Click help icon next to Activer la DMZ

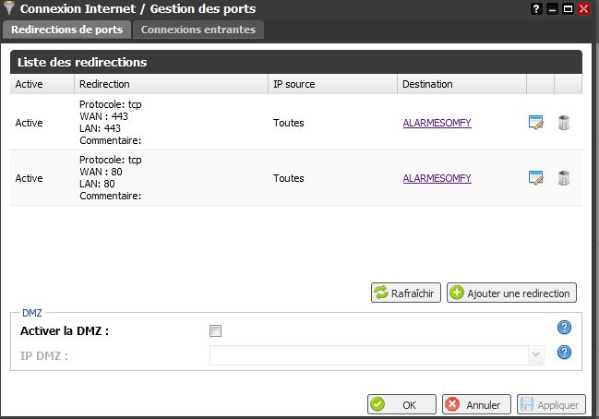565,329
